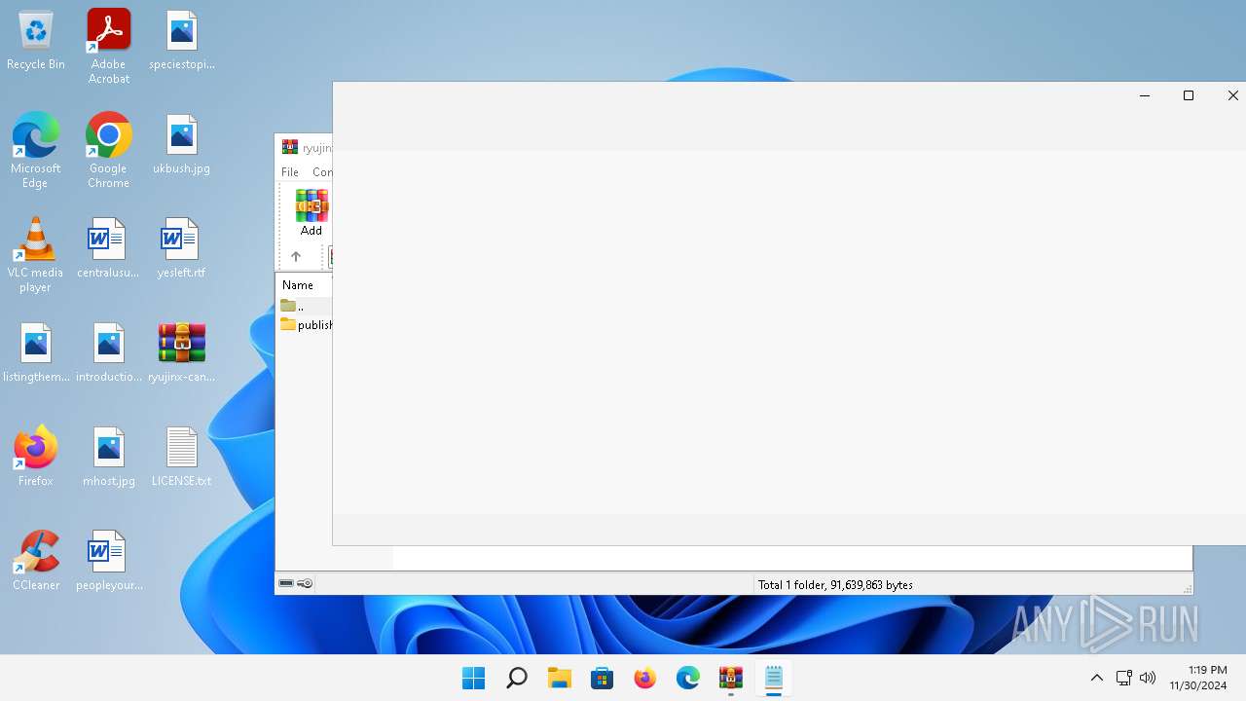Screen dimensions: 1246x701
Task: Open the Recycle Bin desktop icon
Action: pos(36,42)
